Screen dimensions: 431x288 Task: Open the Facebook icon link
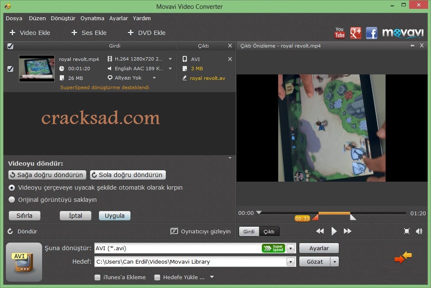coord(372,33)
